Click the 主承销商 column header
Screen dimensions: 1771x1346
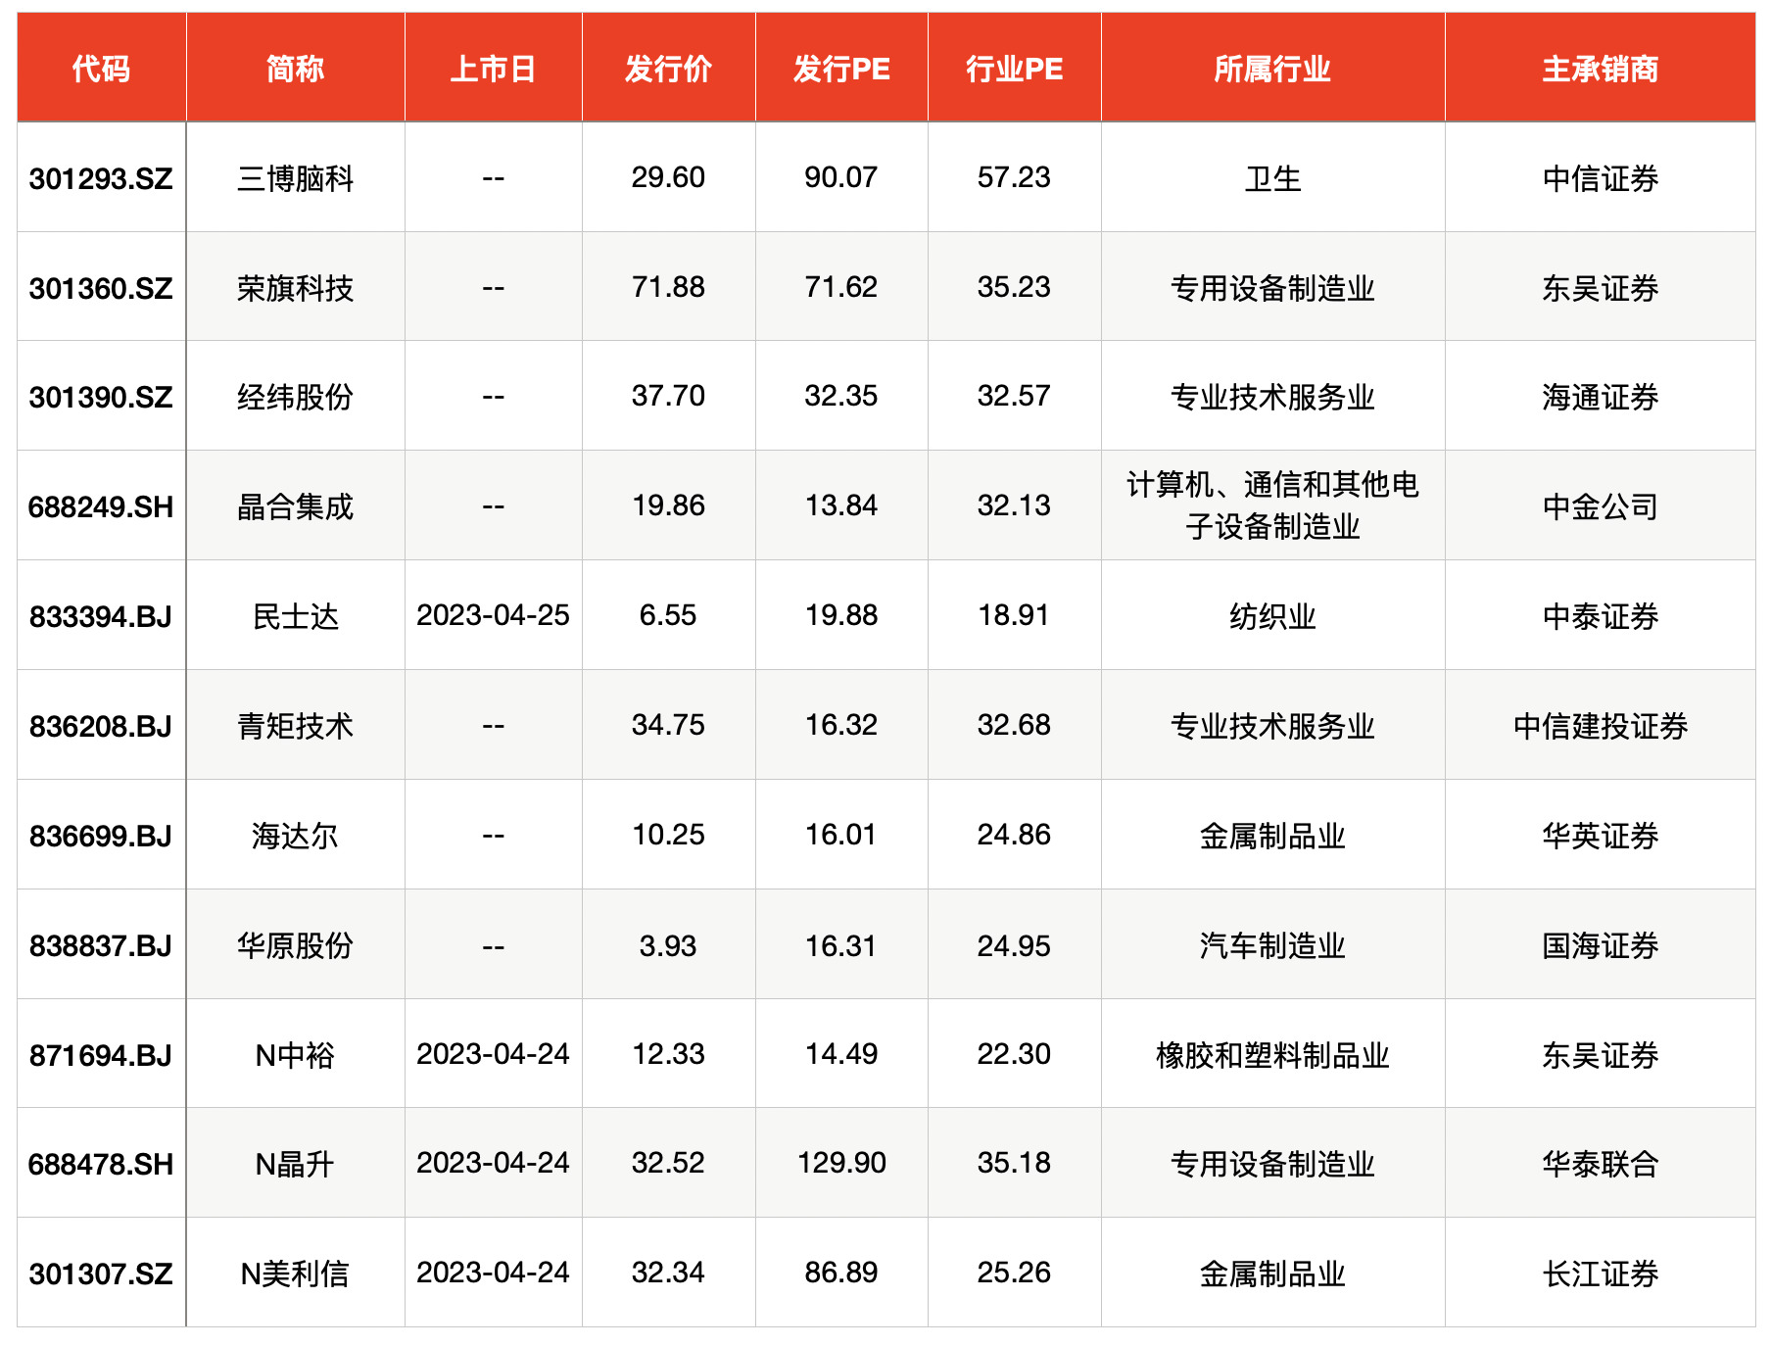coord(1600,69)
